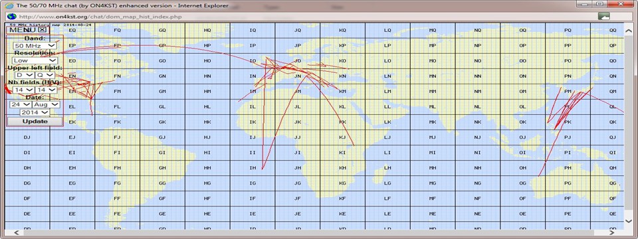The width and height of the screenshot is (638, 239).
Task: Click the MENU label in the panel
Action: pos(23,30)
